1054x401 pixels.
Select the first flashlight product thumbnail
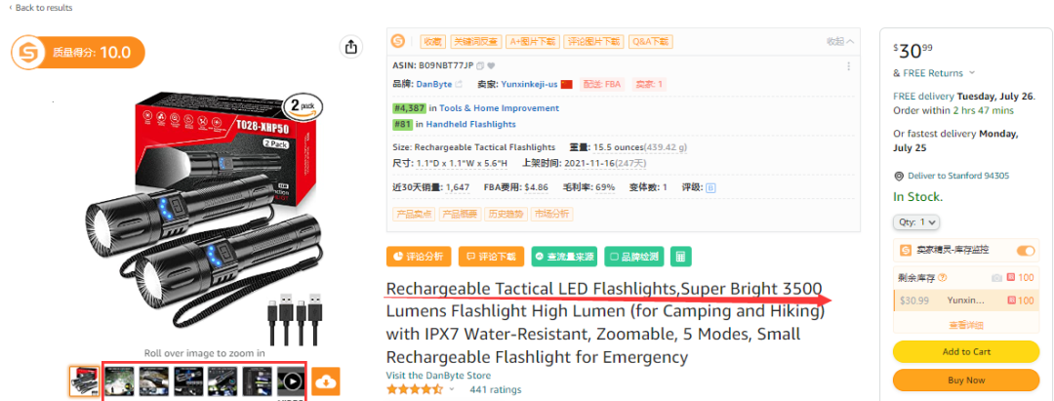click(84, 381)
